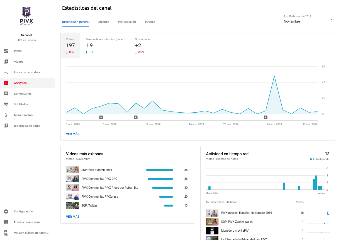
Task: Open PIVXpress en Español Noviembre 2019 thumbnail
Action: (212, 213)
